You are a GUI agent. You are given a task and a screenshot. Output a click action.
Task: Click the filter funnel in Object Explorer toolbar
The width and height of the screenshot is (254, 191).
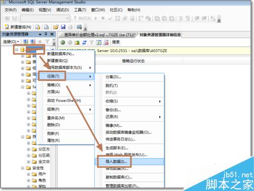point(47,42)
